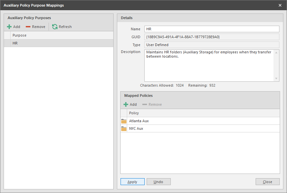Viewport: 287px width, 193px height.
Task: Click the Characters Allowed 1024 text
Action: point(162,85)
